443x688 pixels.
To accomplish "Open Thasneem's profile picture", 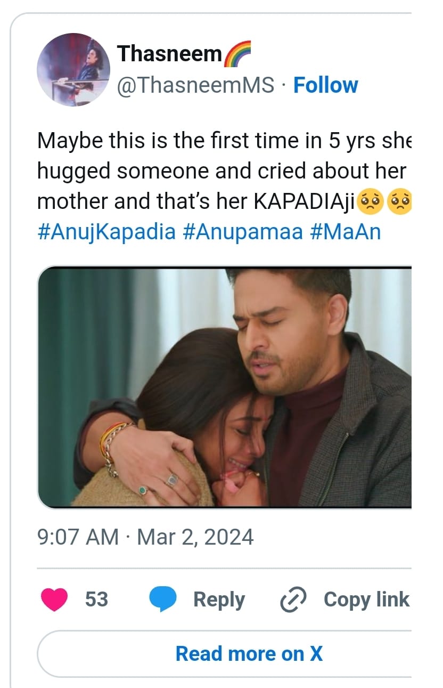I will 73,70.
